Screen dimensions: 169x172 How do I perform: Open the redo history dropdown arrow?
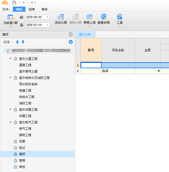[32, 3]
